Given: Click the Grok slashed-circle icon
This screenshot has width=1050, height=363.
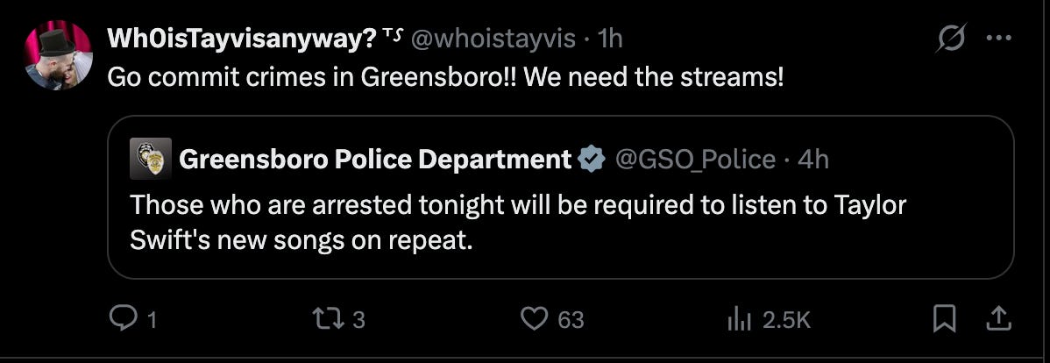Looking at the screenshot, I should [950, 39].
